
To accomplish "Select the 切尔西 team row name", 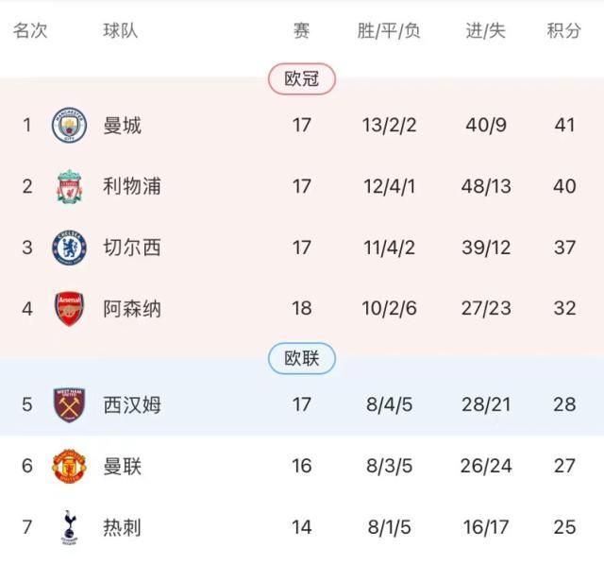I will (132, 248).
